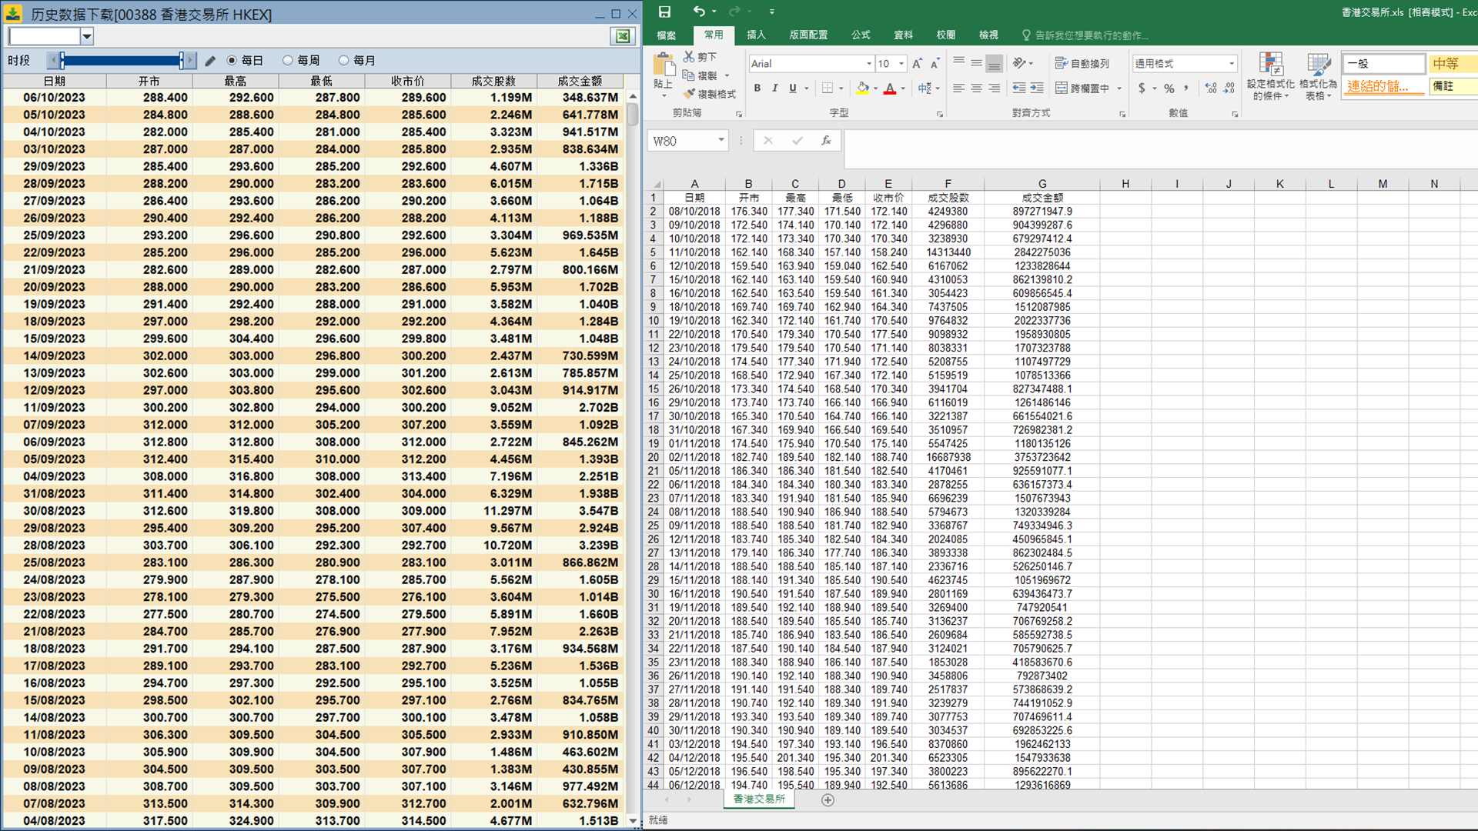This screenshot has height=831, width=1478.
Task: Click the 自動換列 wrap text button
Action: (1082, 64)
